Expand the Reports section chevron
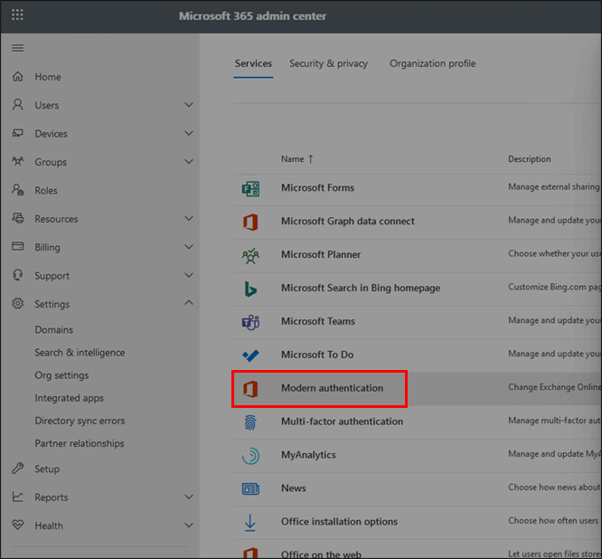The height and width of the screenshot is (559, 602). [x=188, y=497]
